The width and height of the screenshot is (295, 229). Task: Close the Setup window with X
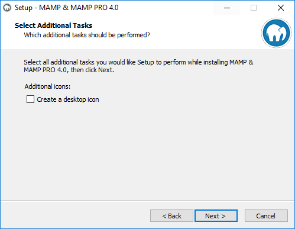coord(281,8)
